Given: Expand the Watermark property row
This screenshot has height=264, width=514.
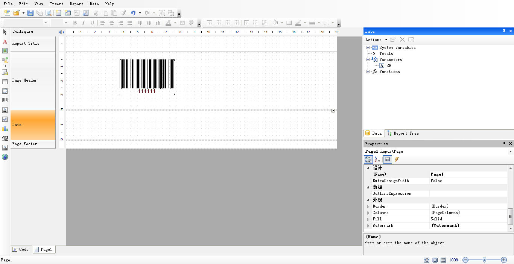Looking at the screenshot, I should coord(368,225).
